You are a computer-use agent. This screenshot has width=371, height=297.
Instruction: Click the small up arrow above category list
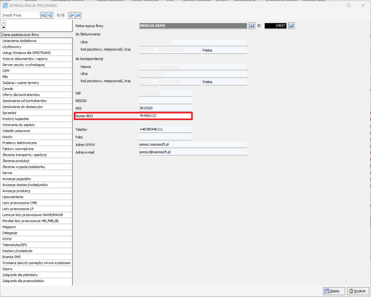(4, 23)
